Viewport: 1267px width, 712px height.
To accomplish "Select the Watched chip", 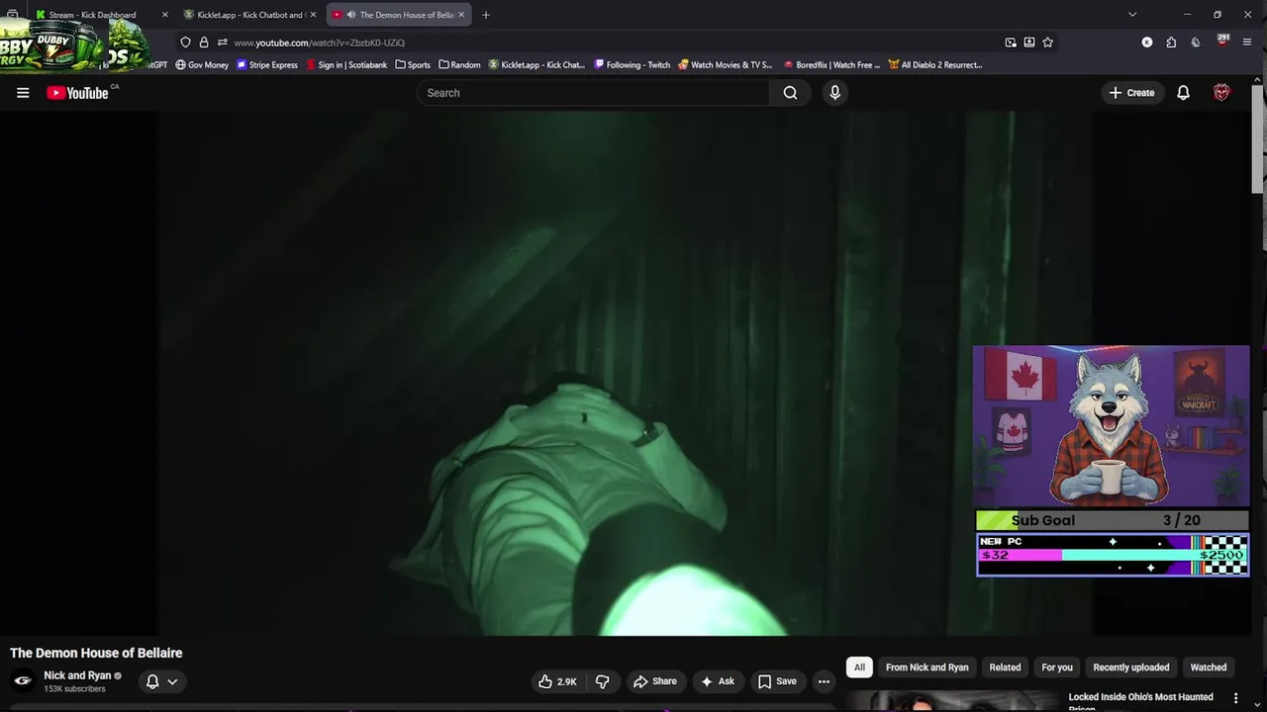I will [x=1209, y=667].
